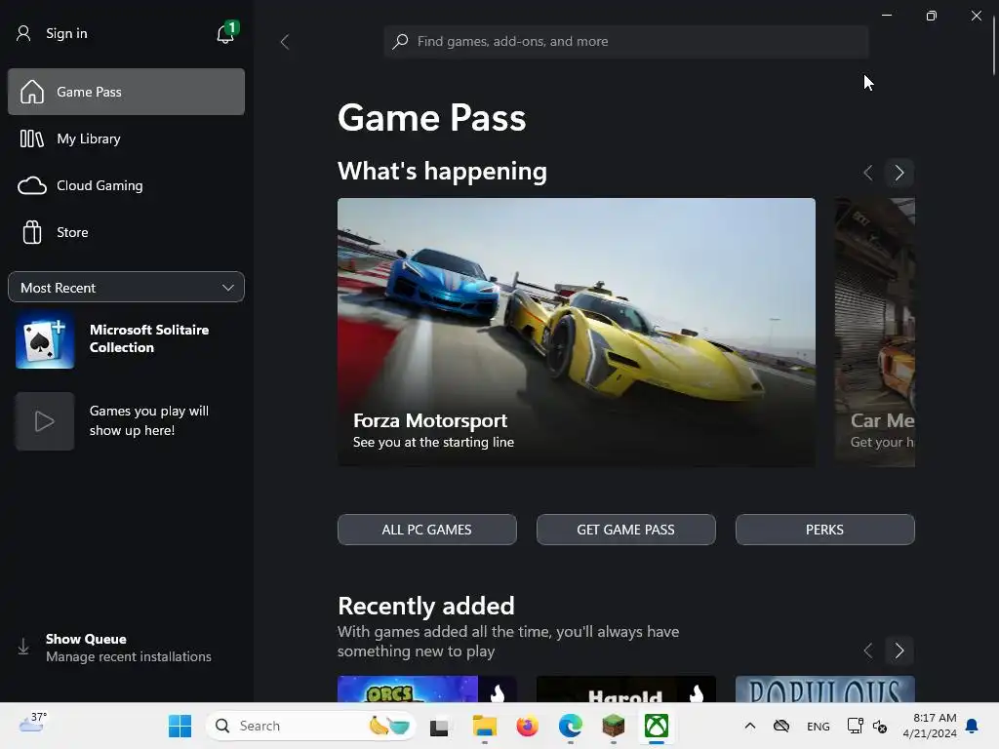Open the notifications bell
The image size is (999, 749).
(x=225, y=34)
